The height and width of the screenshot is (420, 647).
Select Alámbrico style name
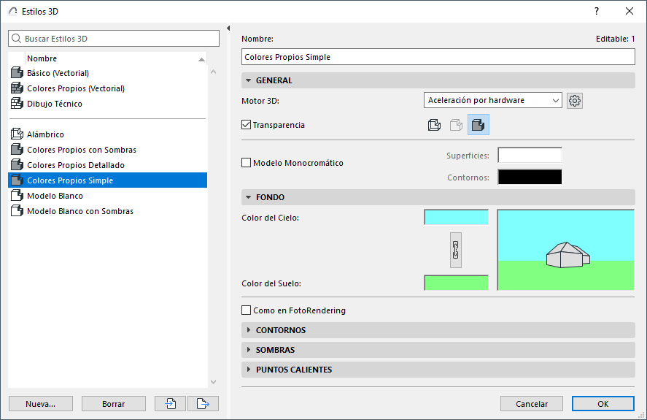[x=45, y=134]
